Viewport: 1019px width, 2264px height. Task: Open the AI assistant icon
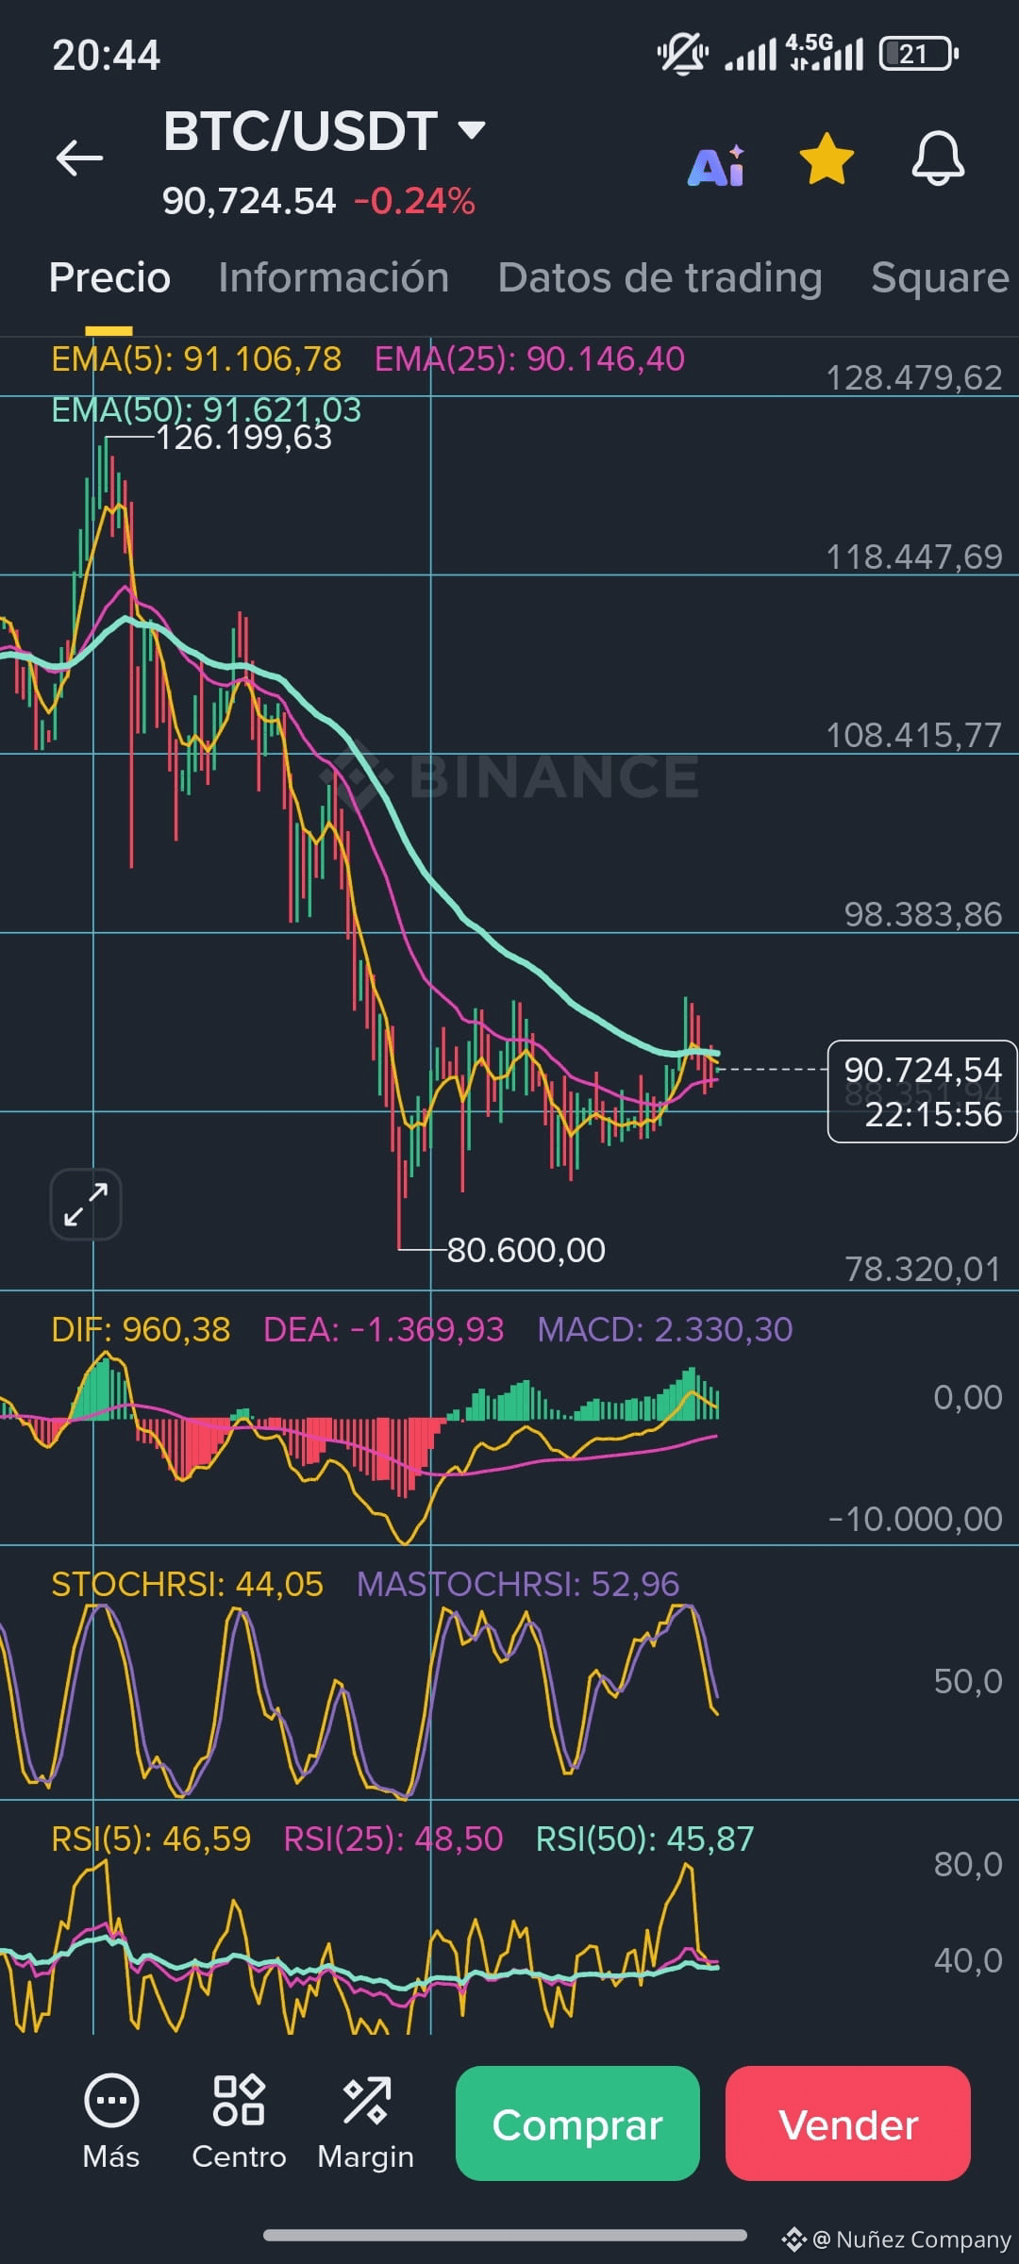click(716, 166)
